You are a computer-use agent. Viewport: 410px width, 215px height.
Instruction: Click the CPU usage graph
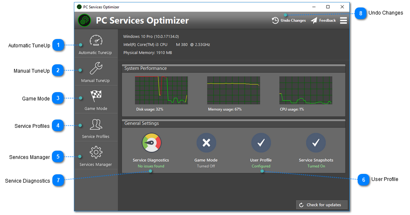pos(306,90)
